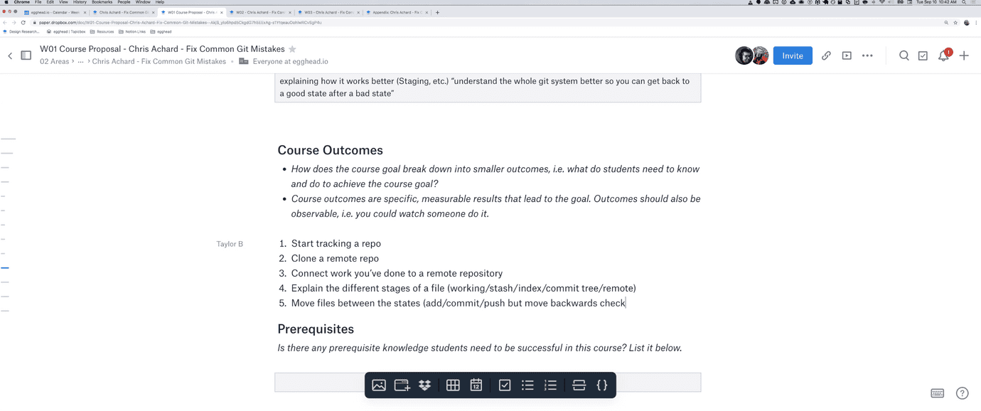Toggle a numbered list in the toolbar
The width and height of the screenshot is (981, 411).
(550, 385)
